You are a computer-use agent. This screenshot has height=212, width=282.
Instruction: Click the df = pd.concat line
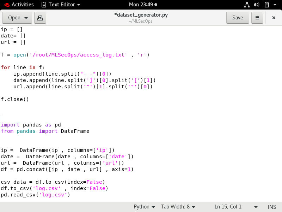click(x=67, y=169)
